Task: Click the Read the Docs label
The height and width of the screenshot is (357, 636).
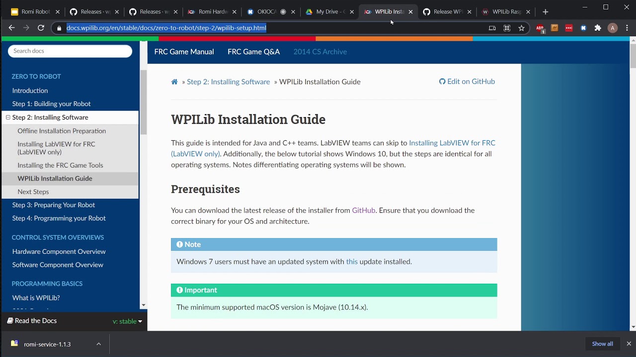Action: tap(32, 321)
